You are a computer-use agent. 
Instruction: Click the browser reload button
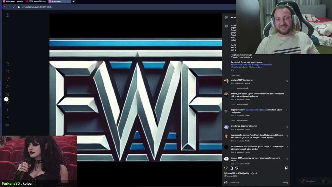pos(13,7)
